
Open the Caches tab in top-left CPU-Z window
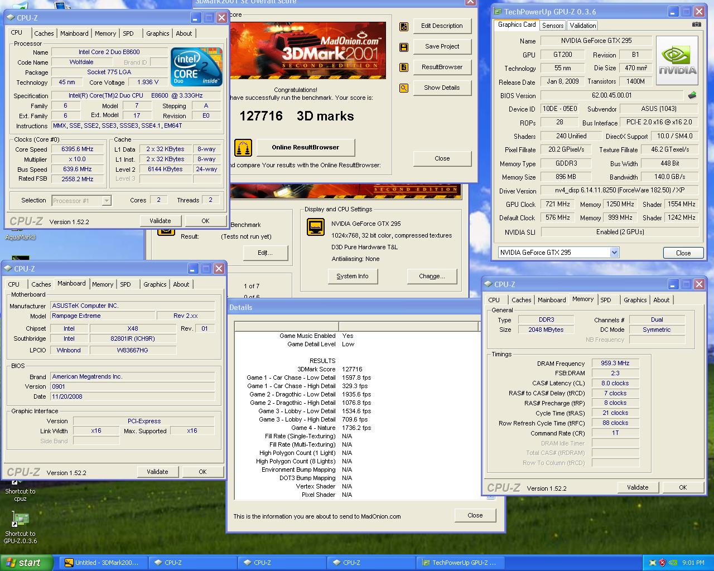[x=44, y=33]
